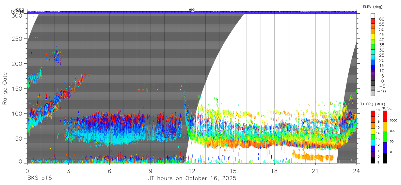The width and height of the screenshot is (401, 185).
Task: Click the "Range Gate" y-axis label
Action: tap(5, 88)
